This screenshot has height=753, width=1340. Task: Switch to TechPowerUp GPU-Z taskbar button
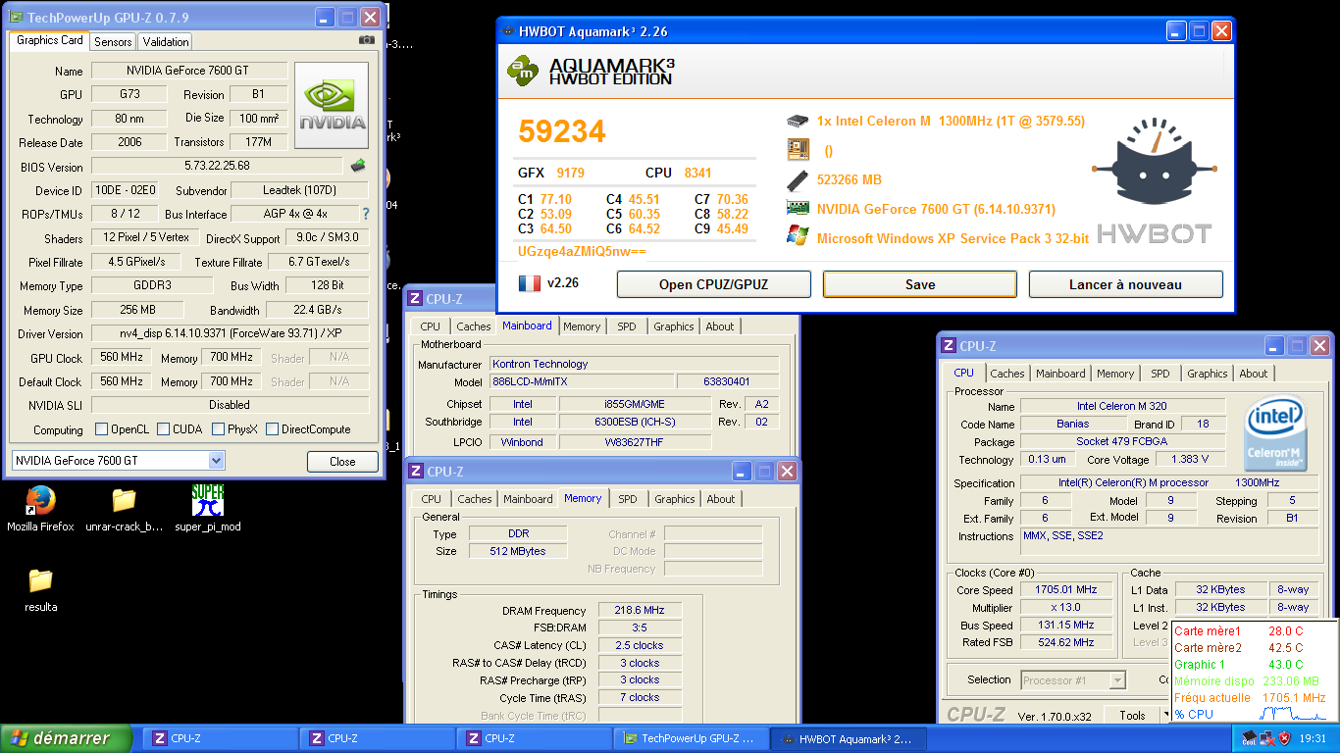click(692, 738)
